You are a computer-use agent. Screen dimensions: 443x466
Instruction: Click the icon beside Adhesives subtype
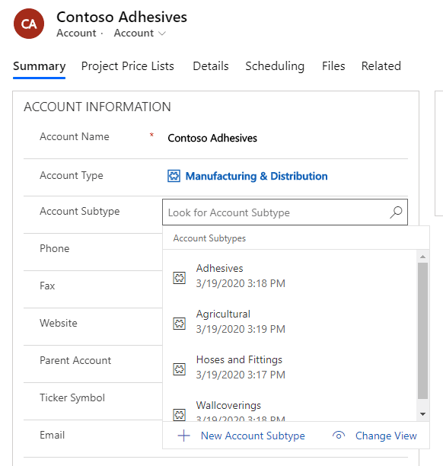coord(180,278)
